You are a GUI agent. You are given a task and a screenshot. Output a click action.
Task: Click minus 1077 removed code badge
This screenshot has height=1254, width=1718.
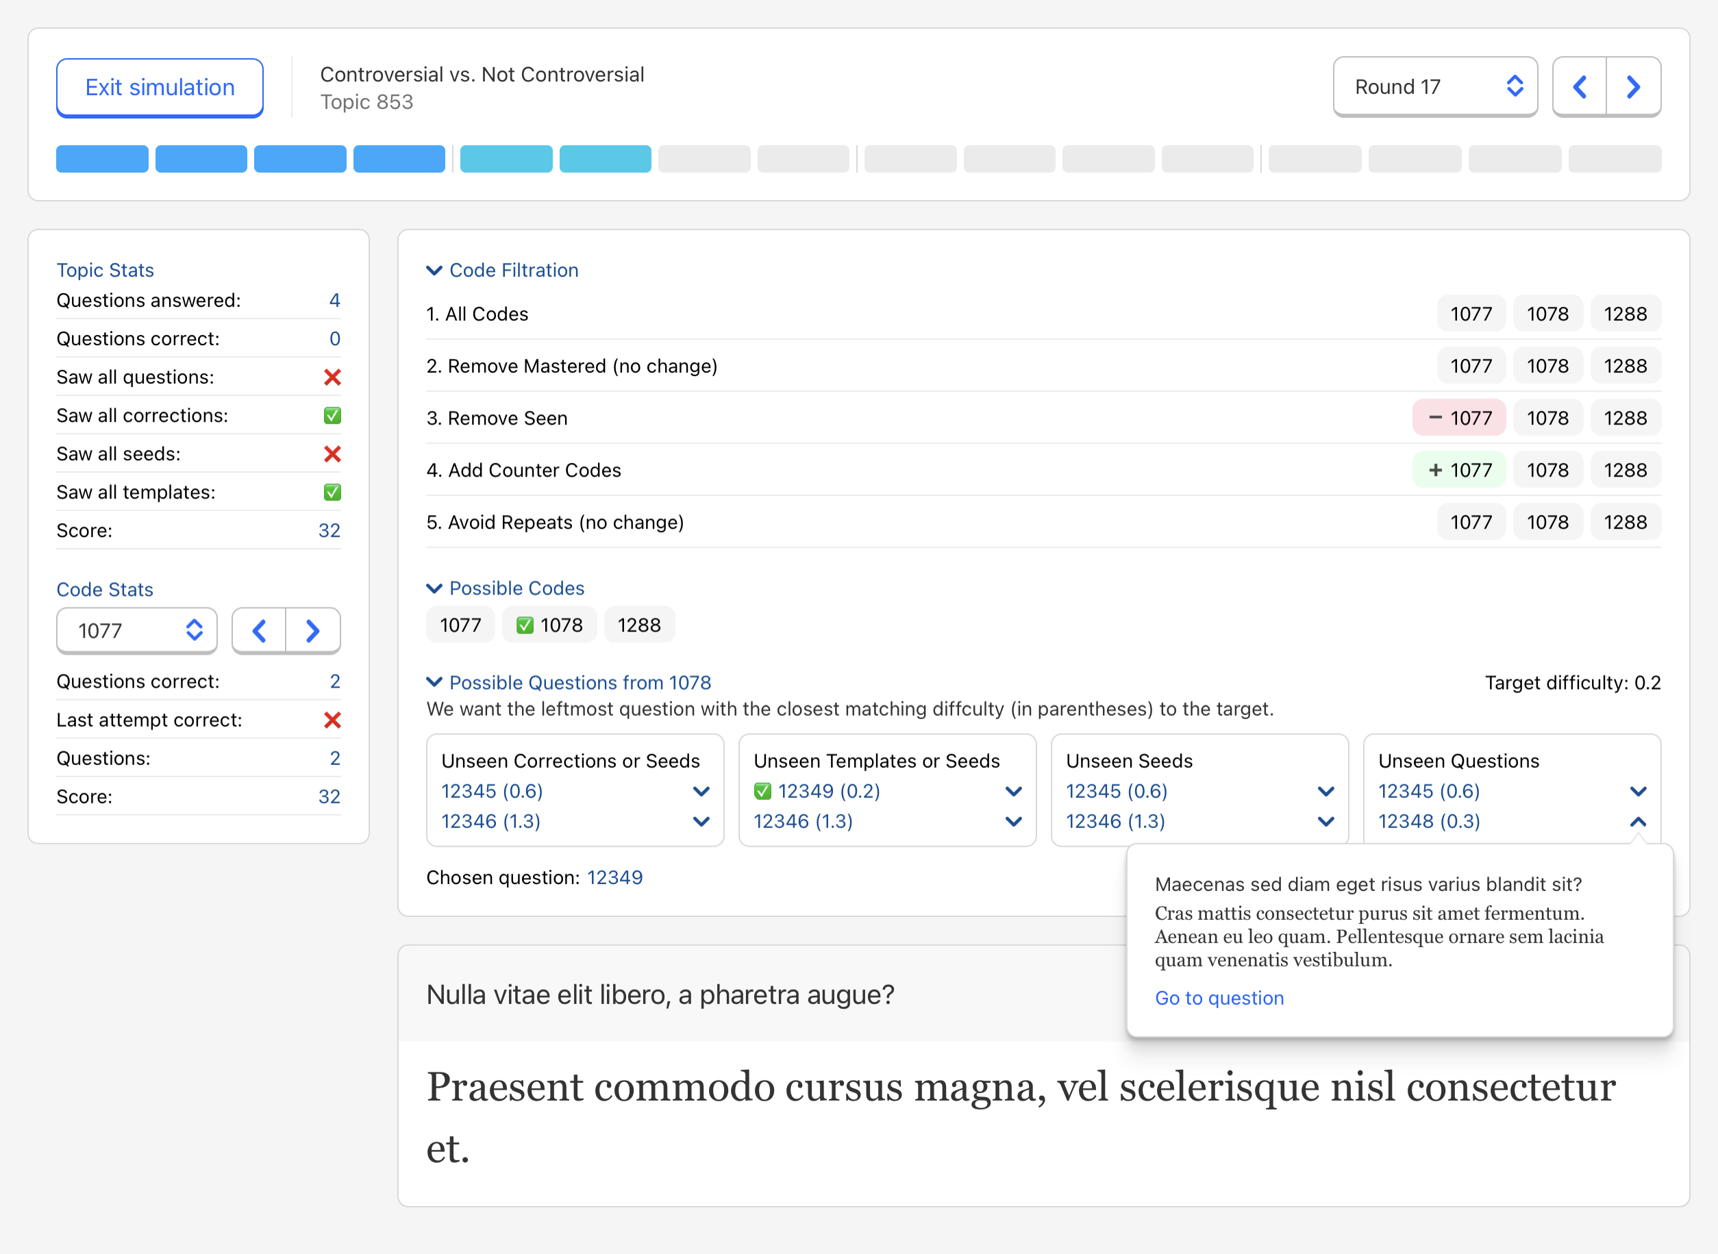click(1458, 418)
